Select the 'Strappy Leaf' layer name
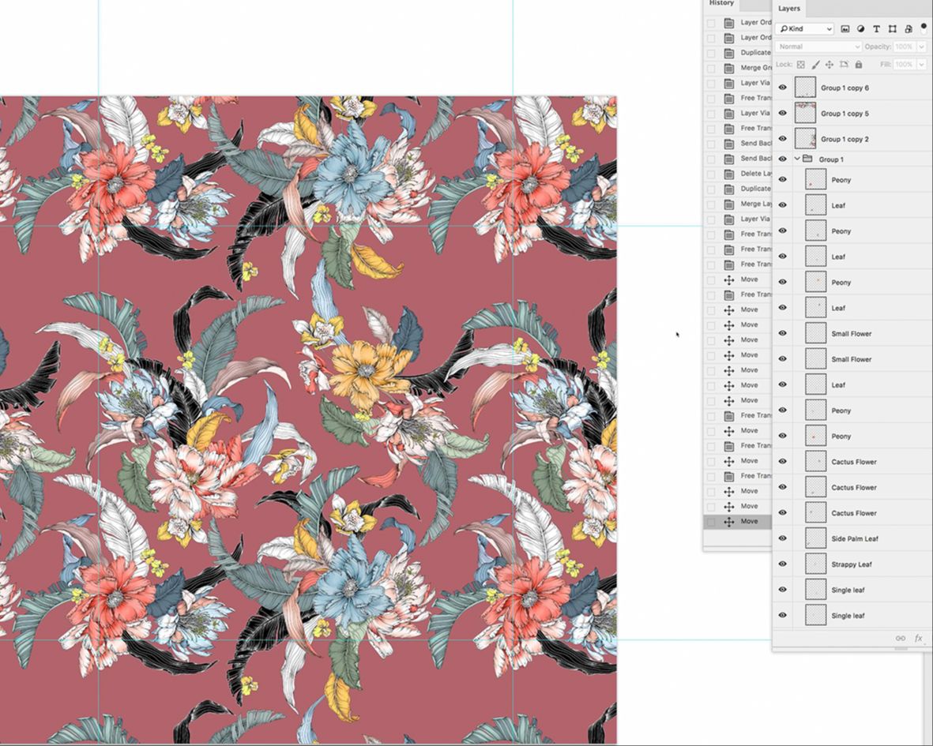The image size is (933, 746). 852,564
